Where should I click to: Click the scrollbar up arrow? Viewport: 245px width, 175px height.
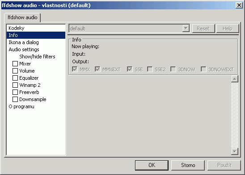235,79
